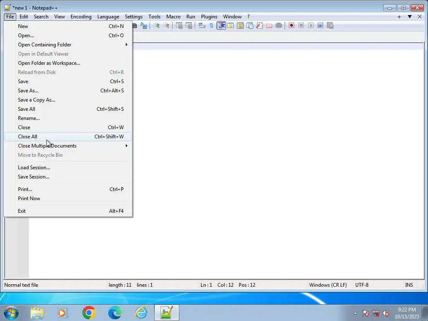Open the ? help menu
Image resolution: width=428 pixels, height=321 pixels.
pyautogui.click(x=248, y=17)
